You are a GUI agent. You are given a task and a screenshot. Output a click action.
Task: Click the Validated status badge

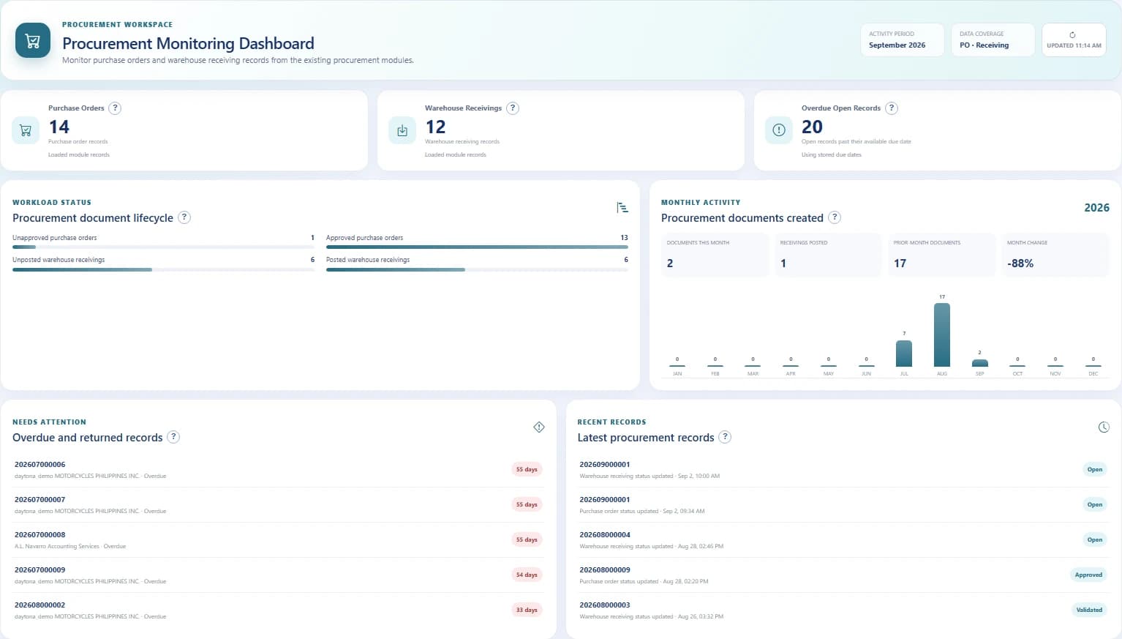coord(1089,610)
